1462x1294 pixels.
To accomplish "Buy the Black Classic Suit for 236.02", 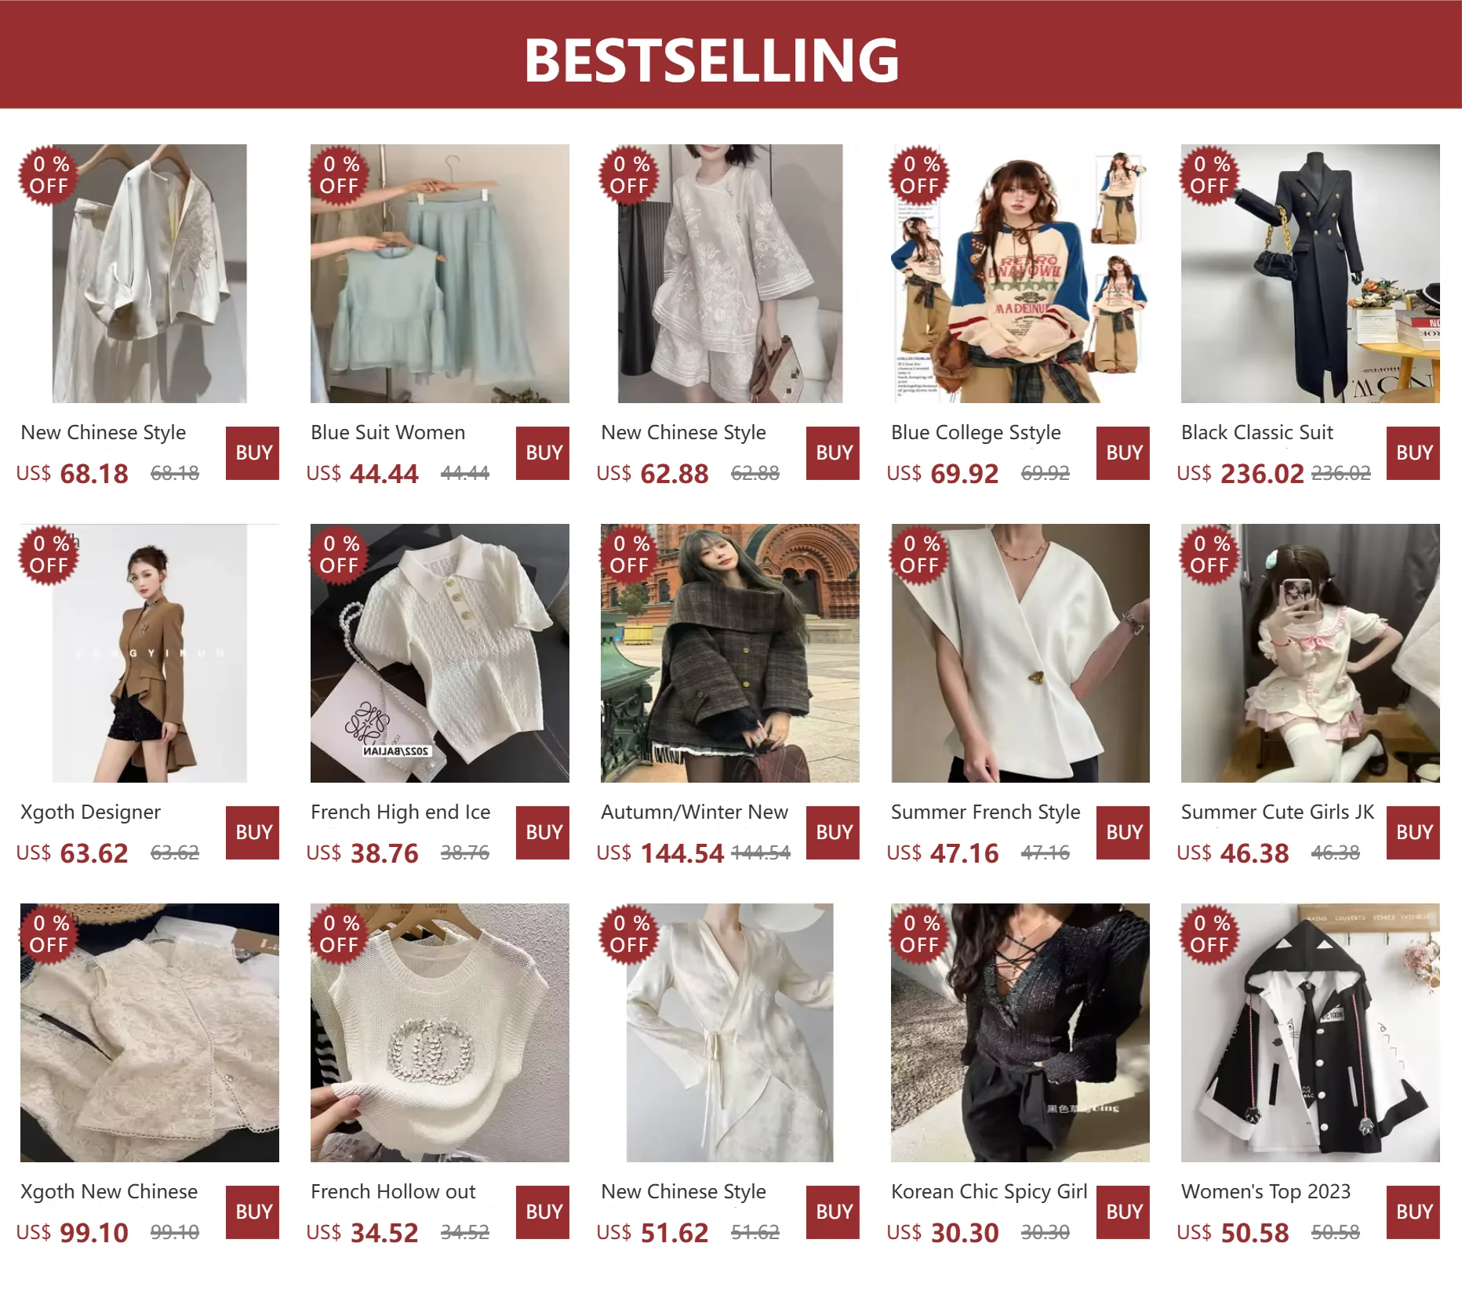I will pos(1413,453).
